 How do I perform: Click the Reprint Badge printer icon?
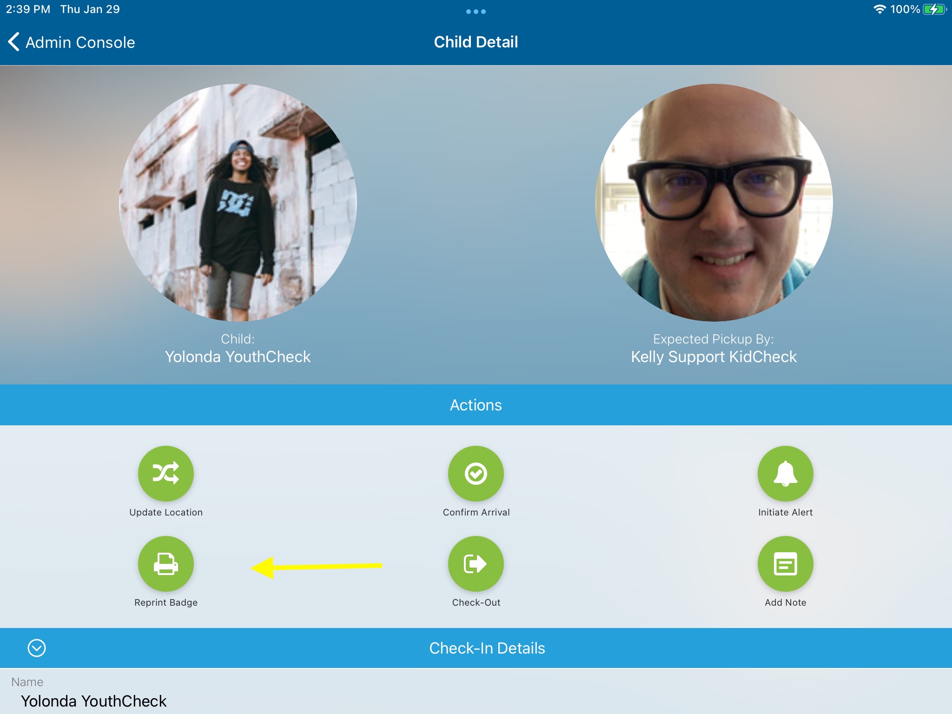tap(166, 563)
